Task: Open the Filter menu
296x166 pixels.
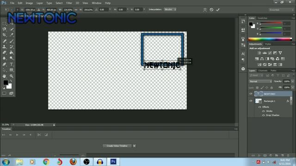Action: pyautogui.click(x=69, y=3)
